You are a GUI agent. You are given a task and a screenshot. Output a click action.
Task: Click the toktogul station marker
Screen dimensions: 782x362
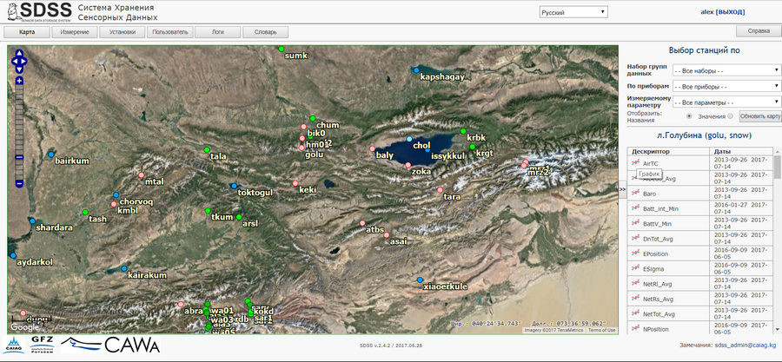(234, 186)
